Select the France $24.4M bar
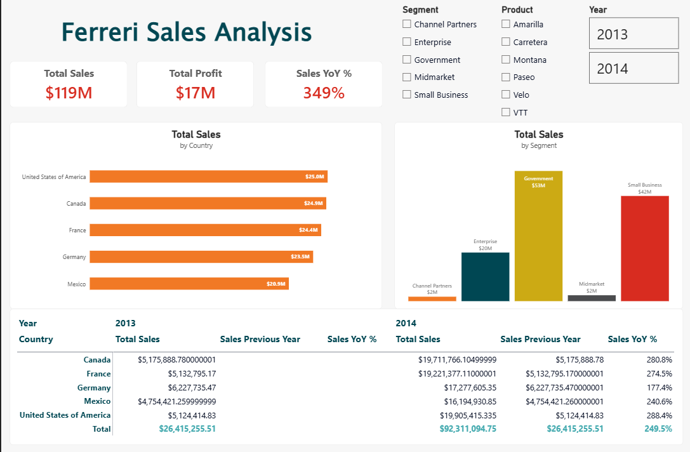The height and width of the screenshot is (452, 690). 206,230
